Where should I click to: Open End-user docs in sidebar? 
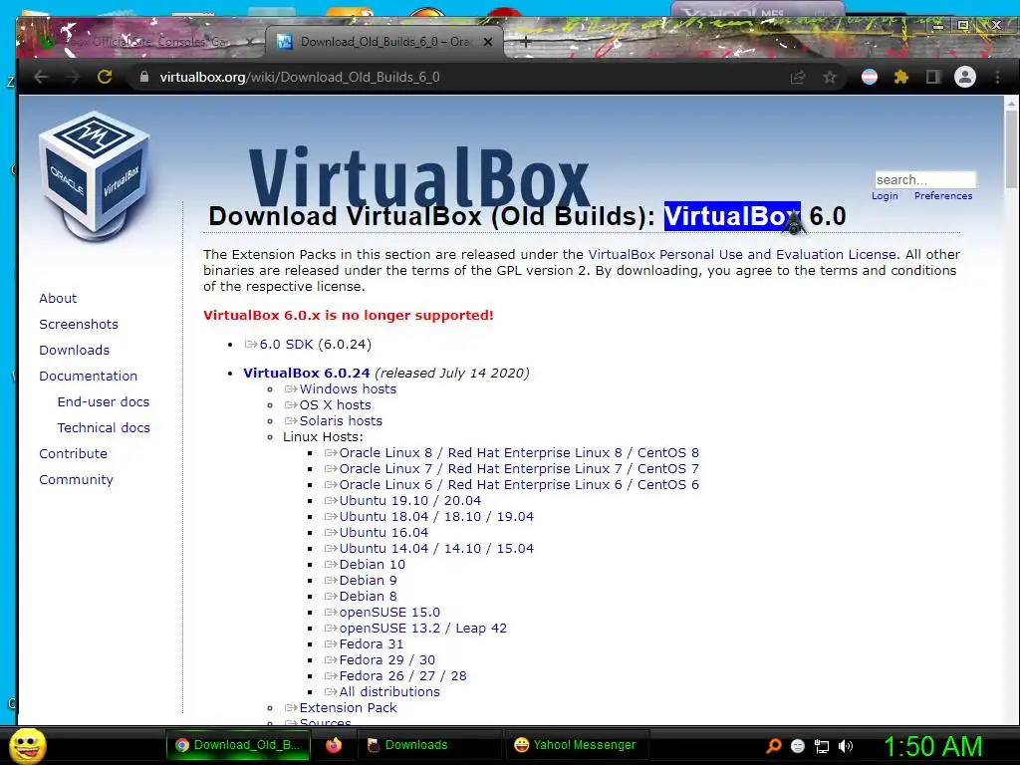click(104, 402)
